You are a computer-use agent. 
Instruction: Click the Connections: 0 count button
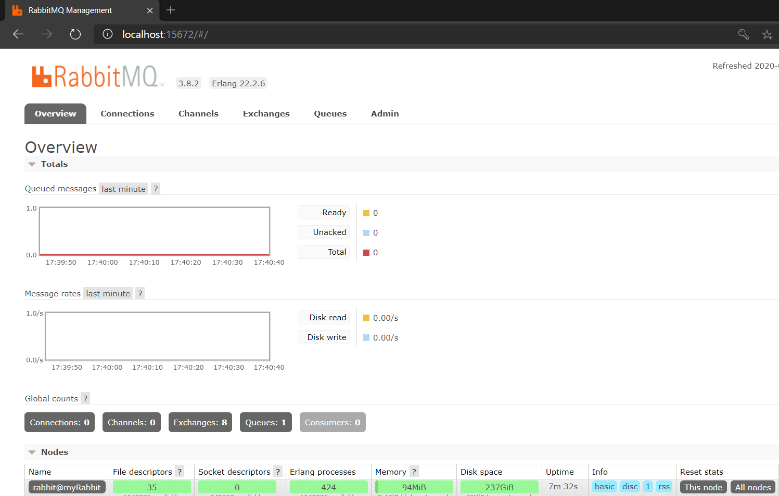click(60, 422)
